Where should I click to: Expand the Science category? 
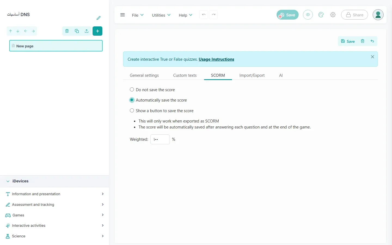(54, 236)
